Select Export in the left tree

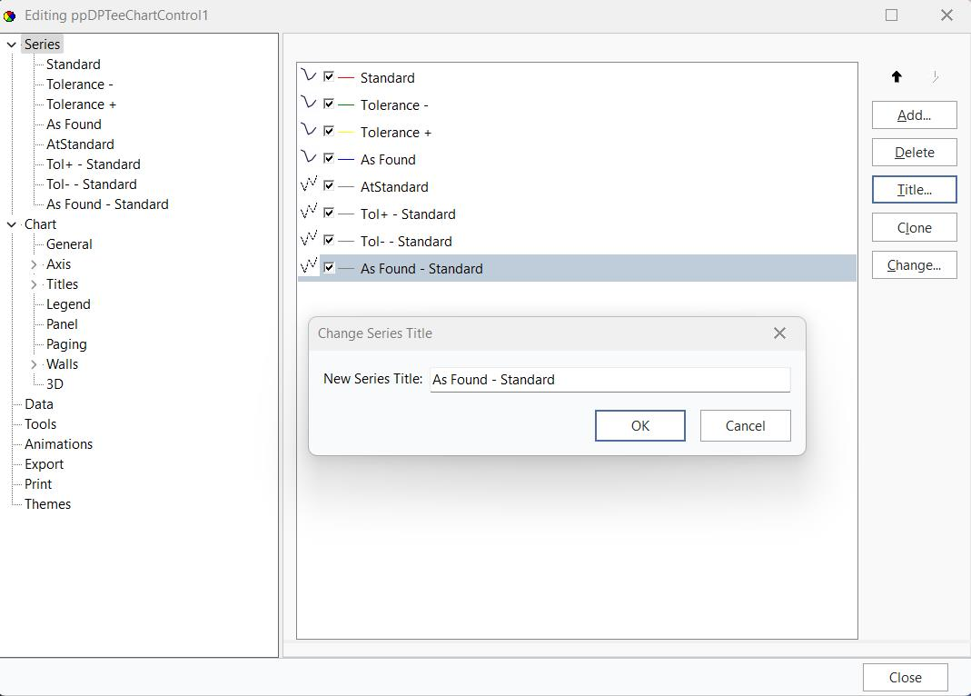point(44,464)
